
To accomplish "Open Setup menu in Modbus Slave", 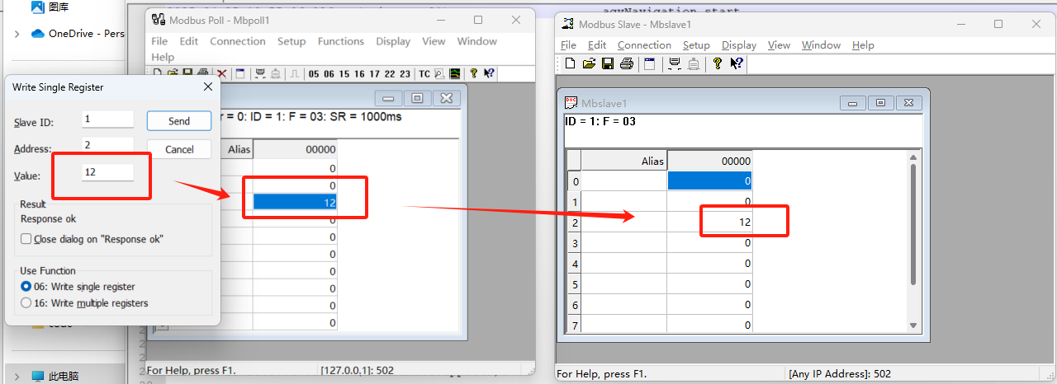I will point(696,45).
